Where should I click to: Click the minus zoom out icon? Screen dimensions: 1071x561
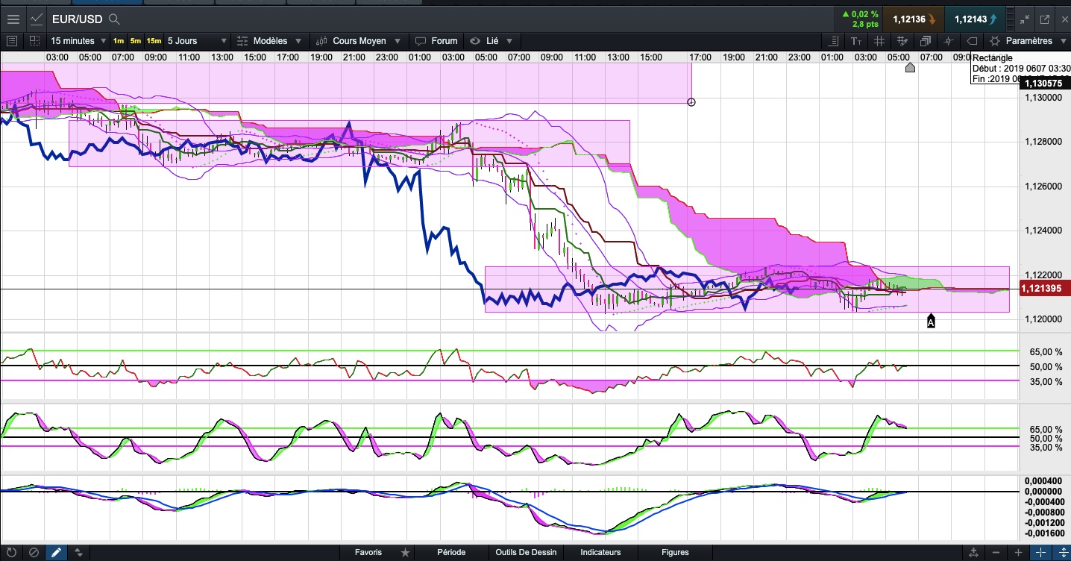[x=996, y=553]
